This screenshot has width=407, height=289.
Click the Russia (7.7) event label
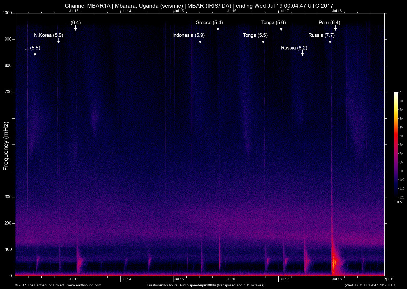pyautogui.click(x=321, y=35)
